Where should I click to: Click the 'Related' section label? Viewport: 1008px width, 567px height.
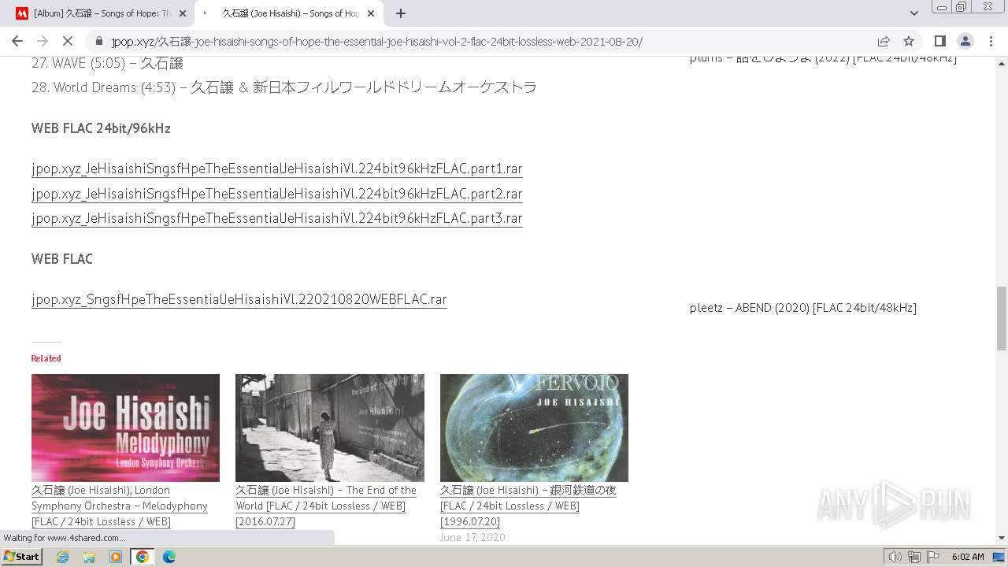(46, 358)
